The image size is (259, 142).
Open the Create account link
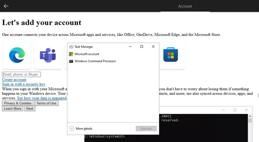[14, 80]
